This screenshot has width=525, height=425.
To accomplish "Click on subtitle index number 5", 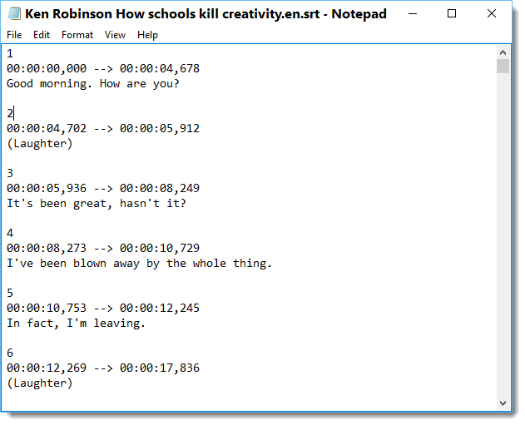I will click(x=10, y=293).
